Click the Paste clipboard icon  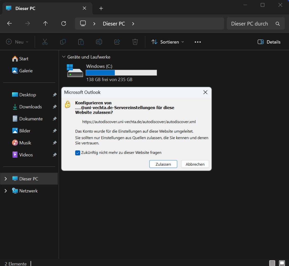coord(81,42)
